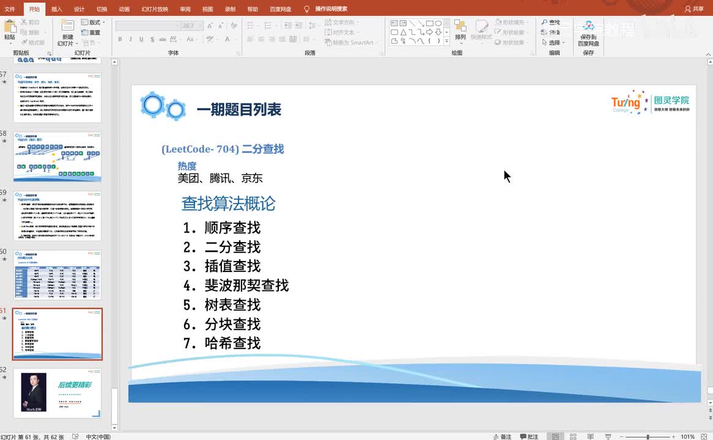Select the oval shape in gallery

coord(438,23)
